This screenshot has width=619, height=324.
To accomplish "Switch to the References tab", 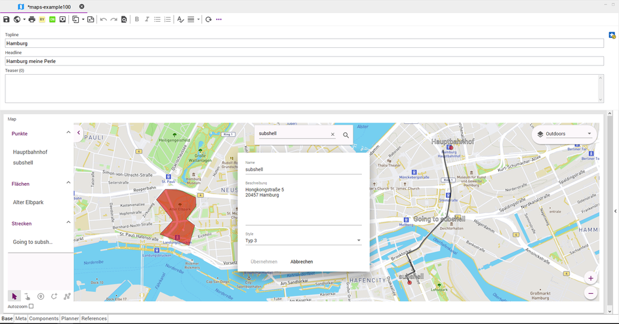I will [x=94, y=319].
